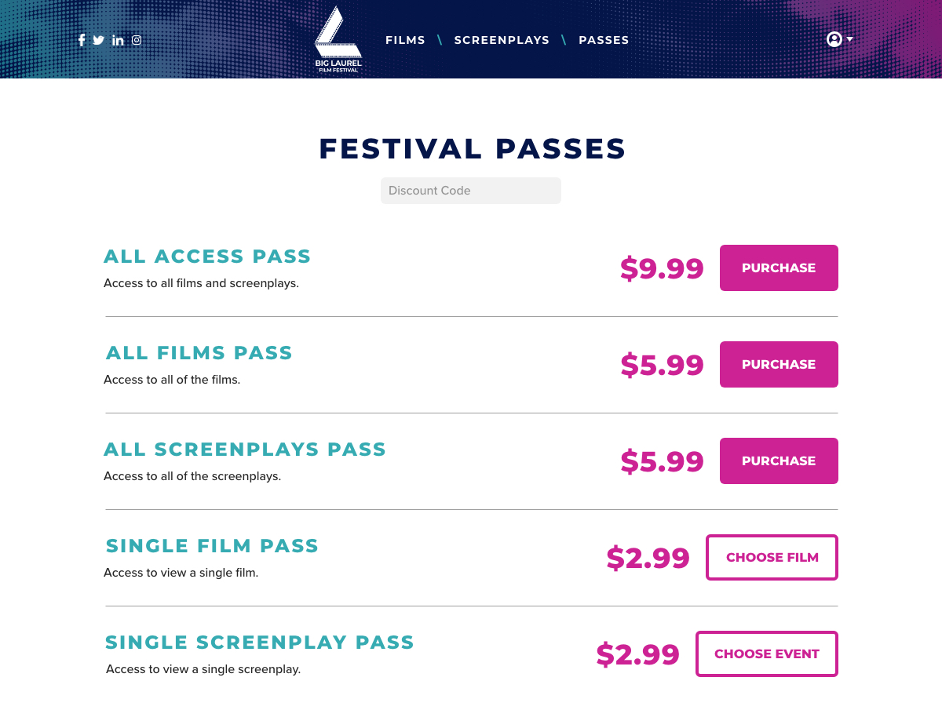The height and width of the screenshot is (710, 942).
Task: Click the All Access Pass title
Action: click(x=207, y=257)
